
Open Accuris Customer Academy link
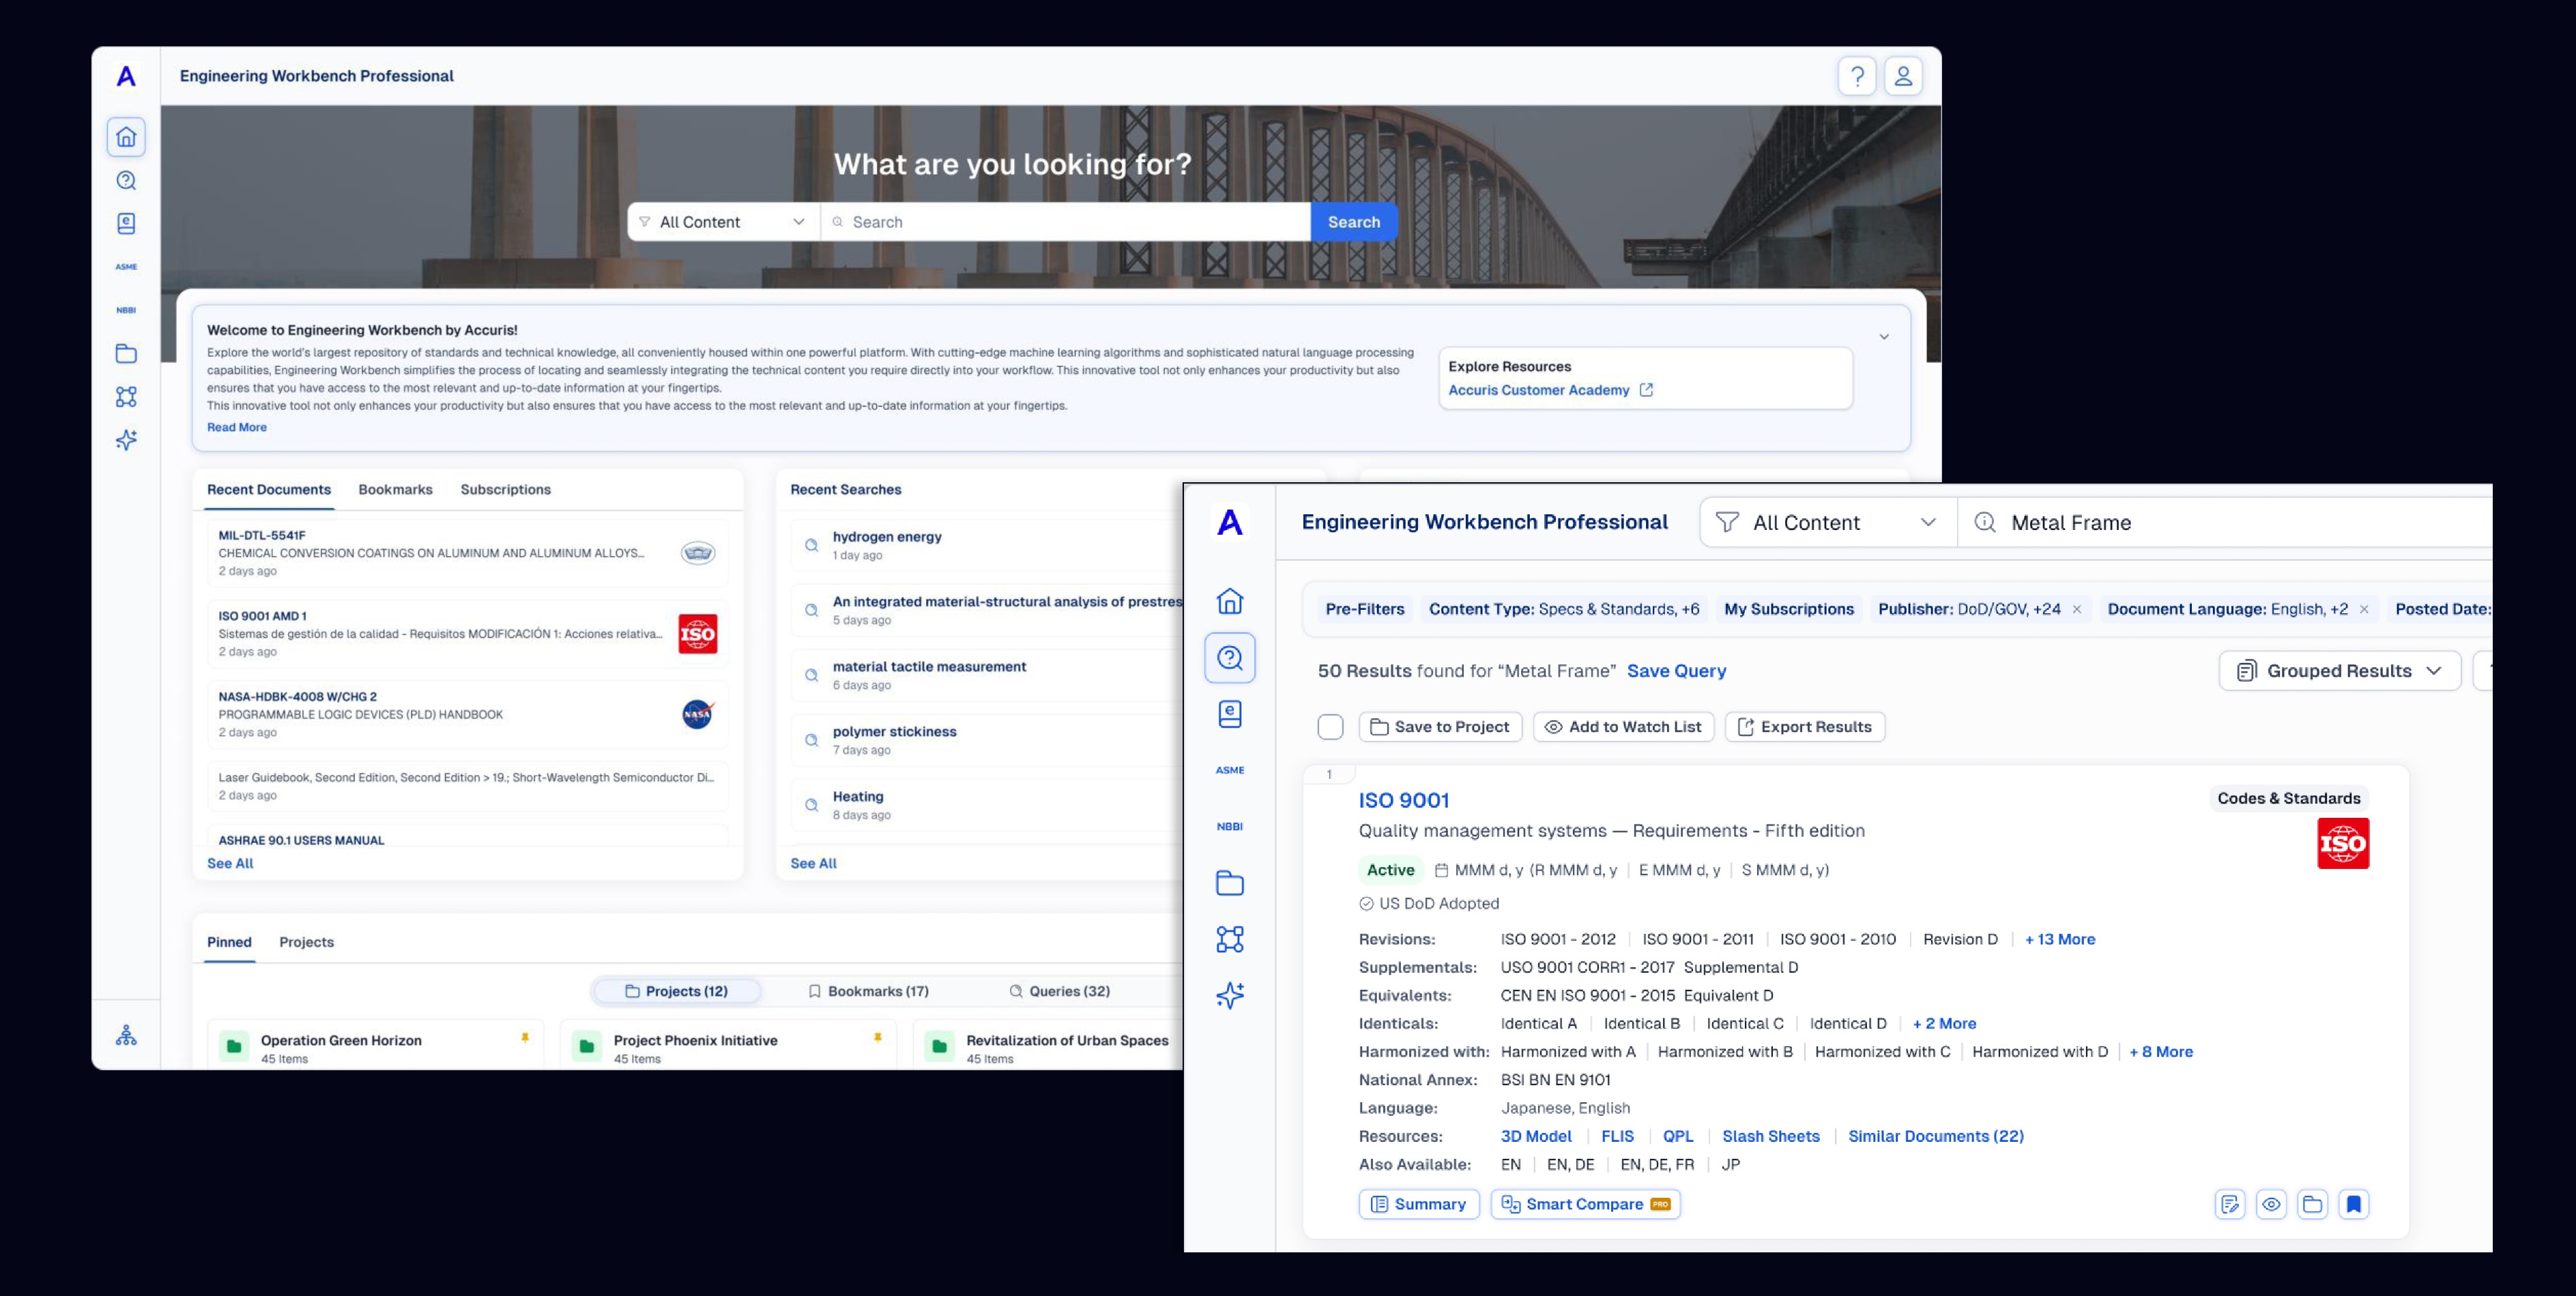click(x=1551, y=391)
